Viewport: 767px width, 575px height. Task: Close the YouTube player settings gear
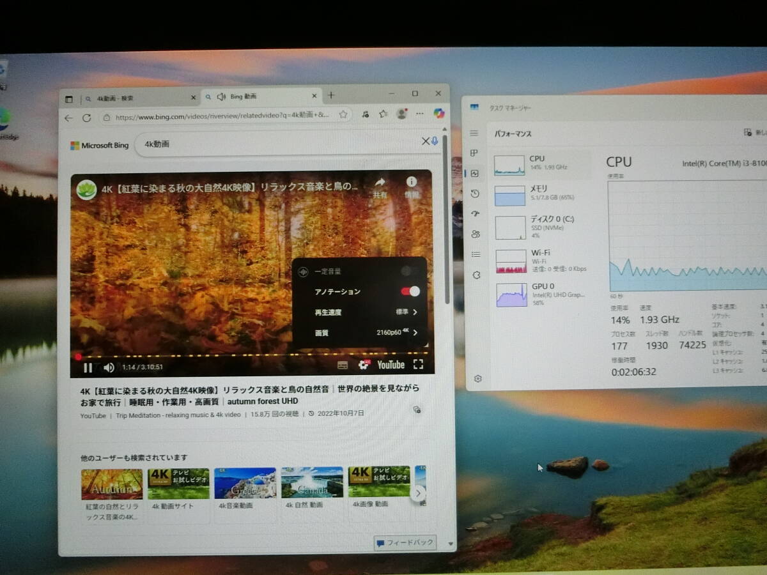pos(364,365)
